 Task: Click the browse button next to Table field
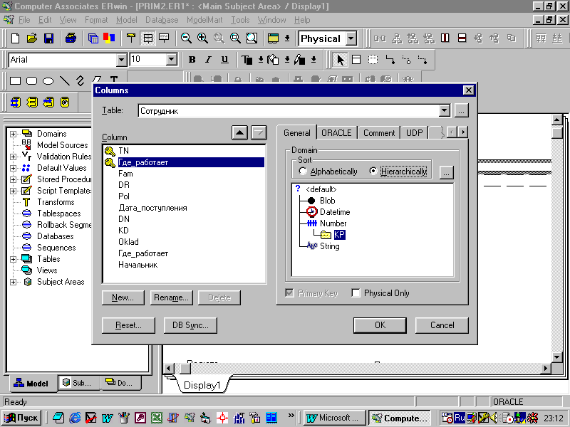[461, 110]
